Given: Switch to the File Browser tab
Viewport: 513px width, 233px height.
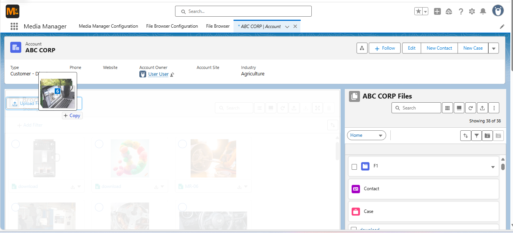Looking at the screenshot, I should tap(218, 26).
